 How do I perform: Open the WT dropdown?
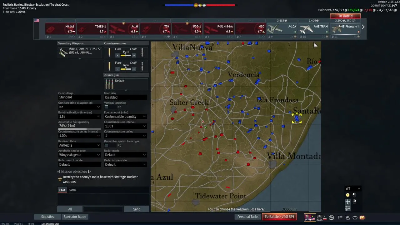[x=353, y=189]
